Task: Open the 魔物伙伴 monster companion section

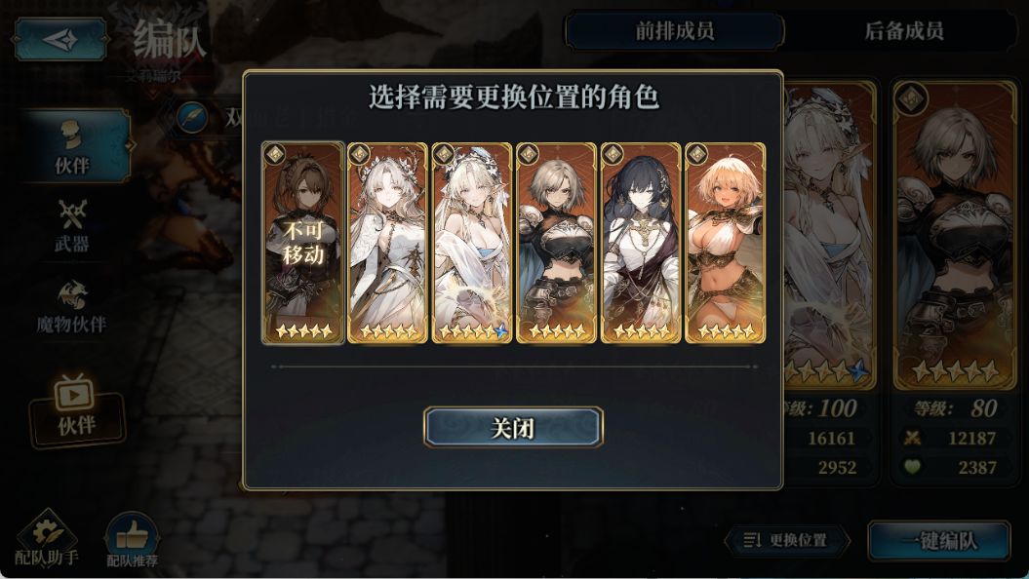Action: (x=71, y=305)
